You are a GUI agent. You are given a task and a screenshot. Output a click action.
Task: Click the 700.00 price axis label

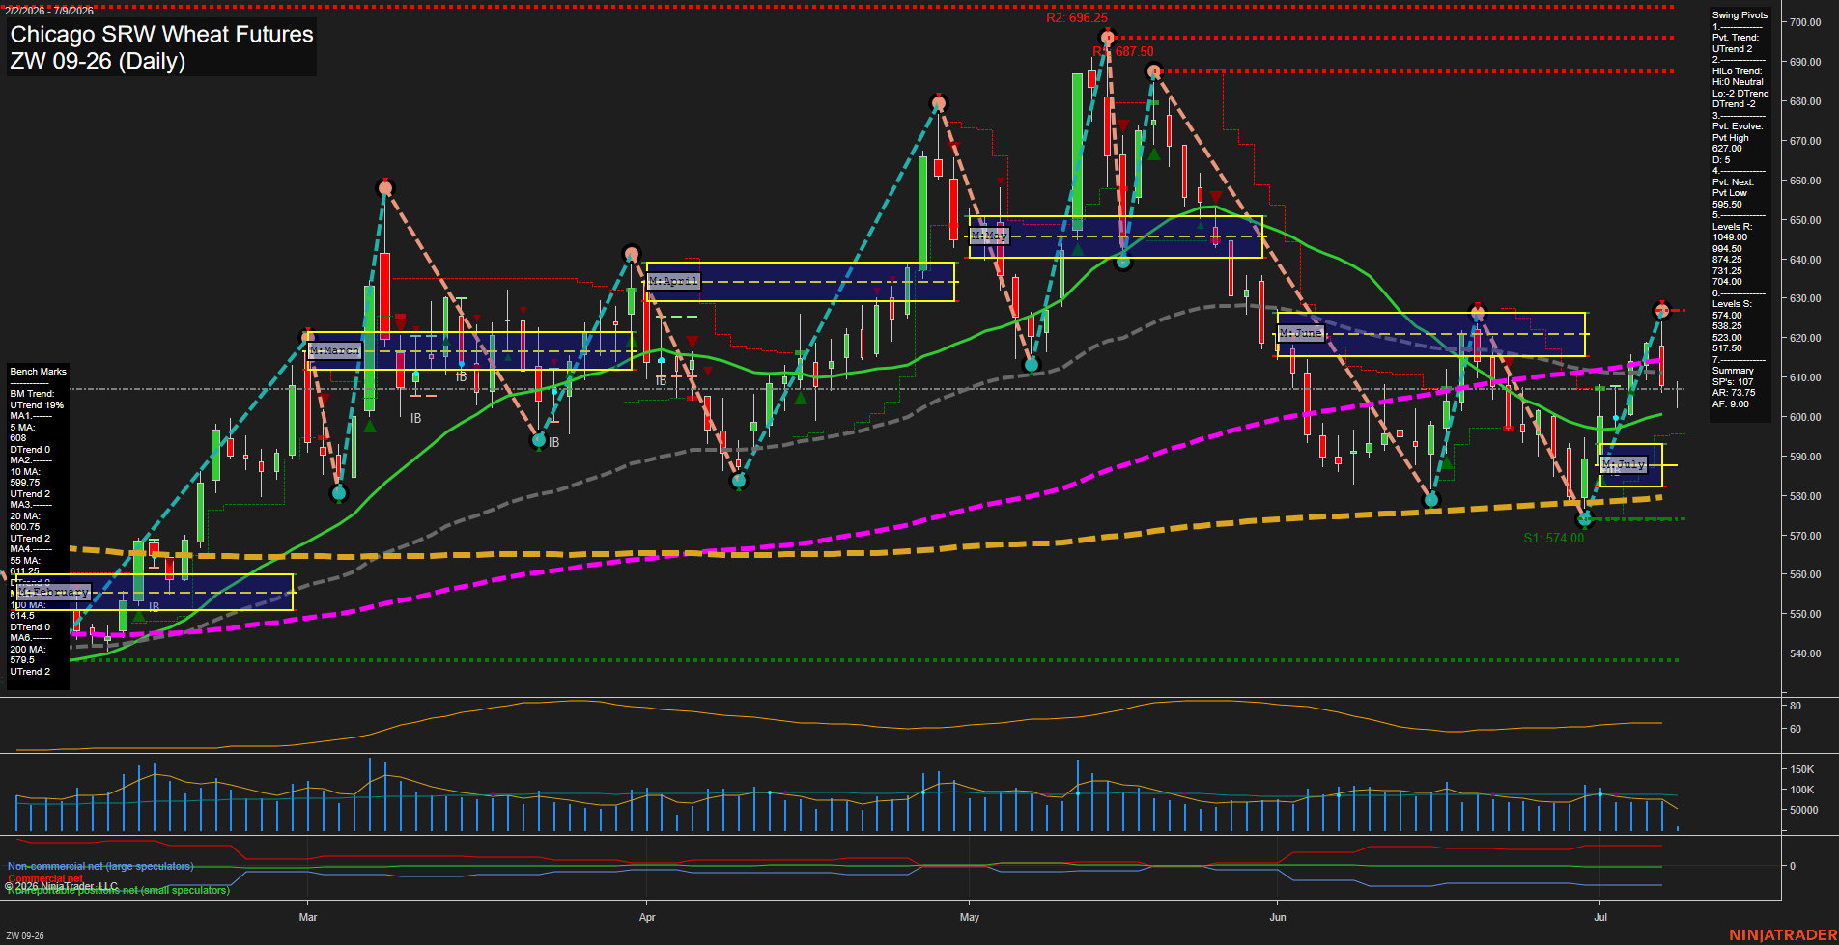tap(1805, 22)
